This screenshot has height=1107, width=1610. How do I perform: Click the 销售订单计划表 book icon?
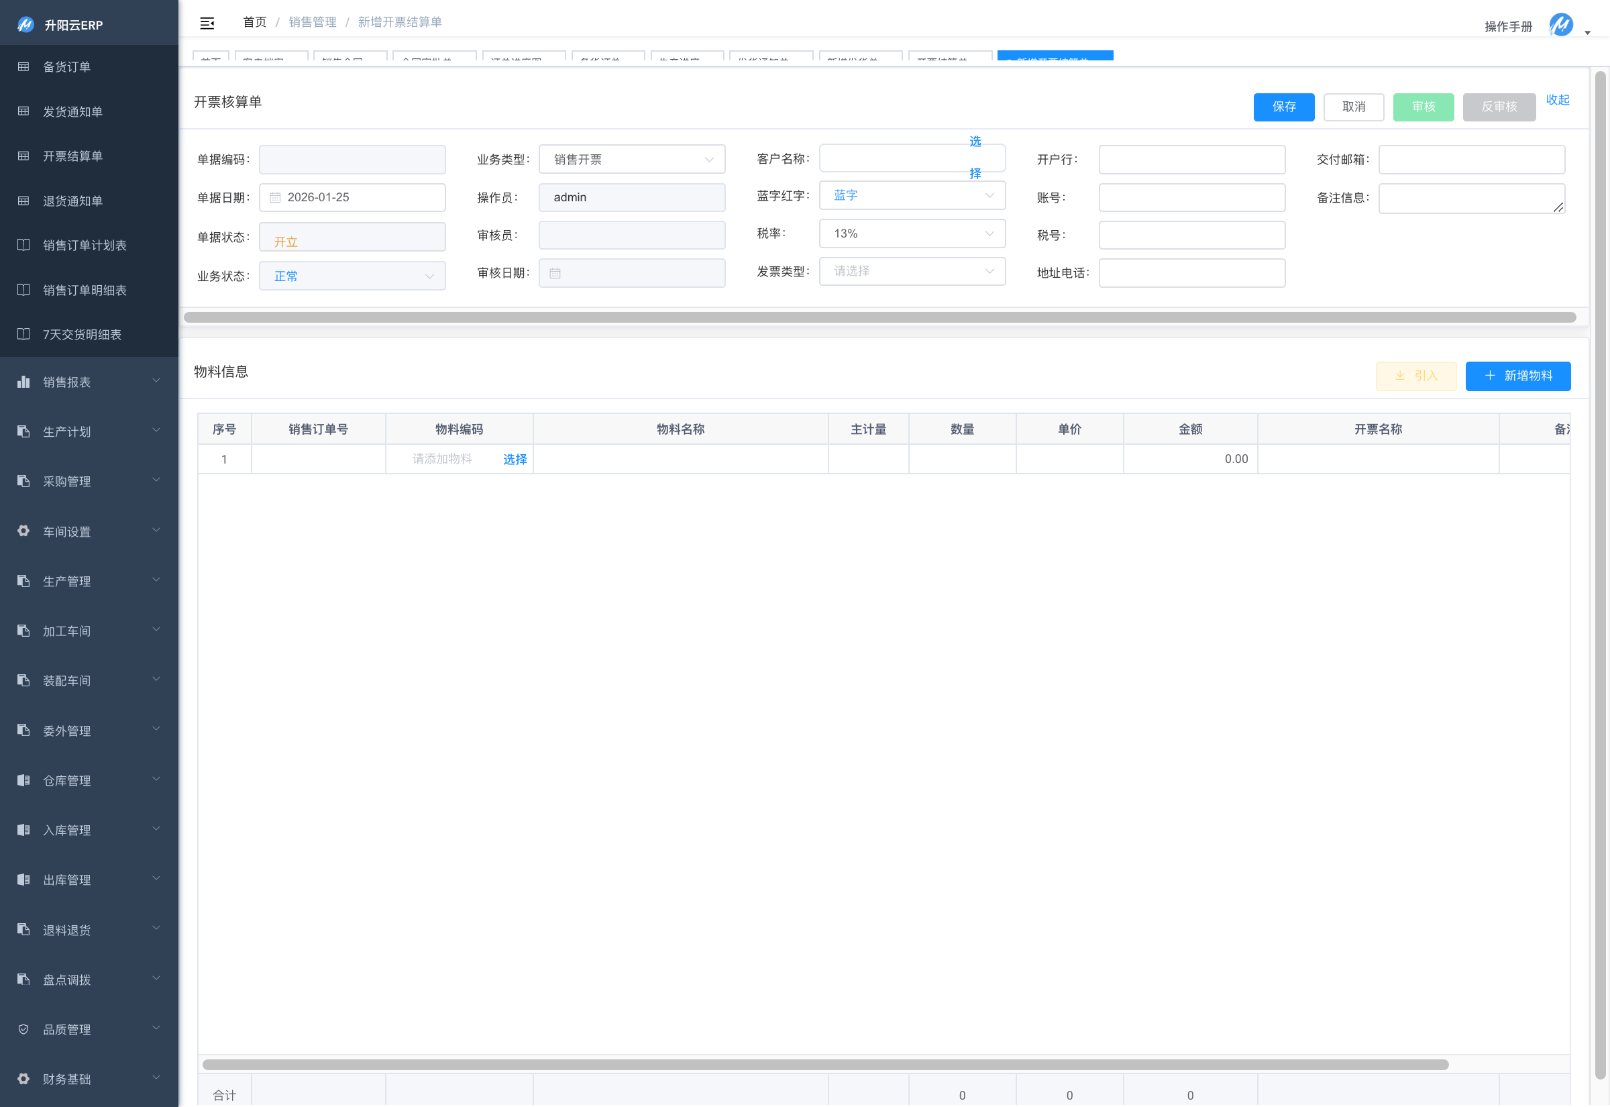click(x=23, y=245)
